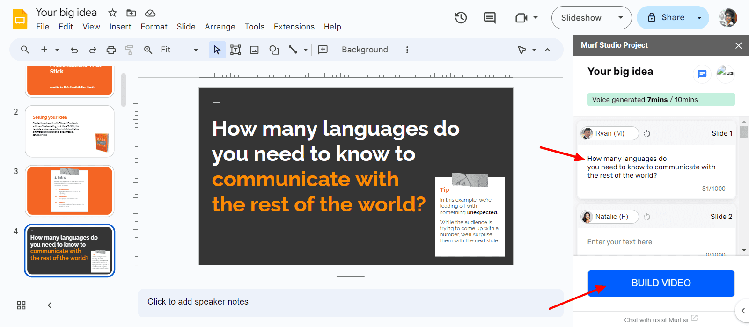Collapse the slide filmstrip panel
The width and height of the screenshot is (749, 327).
[x=50, y=305]
